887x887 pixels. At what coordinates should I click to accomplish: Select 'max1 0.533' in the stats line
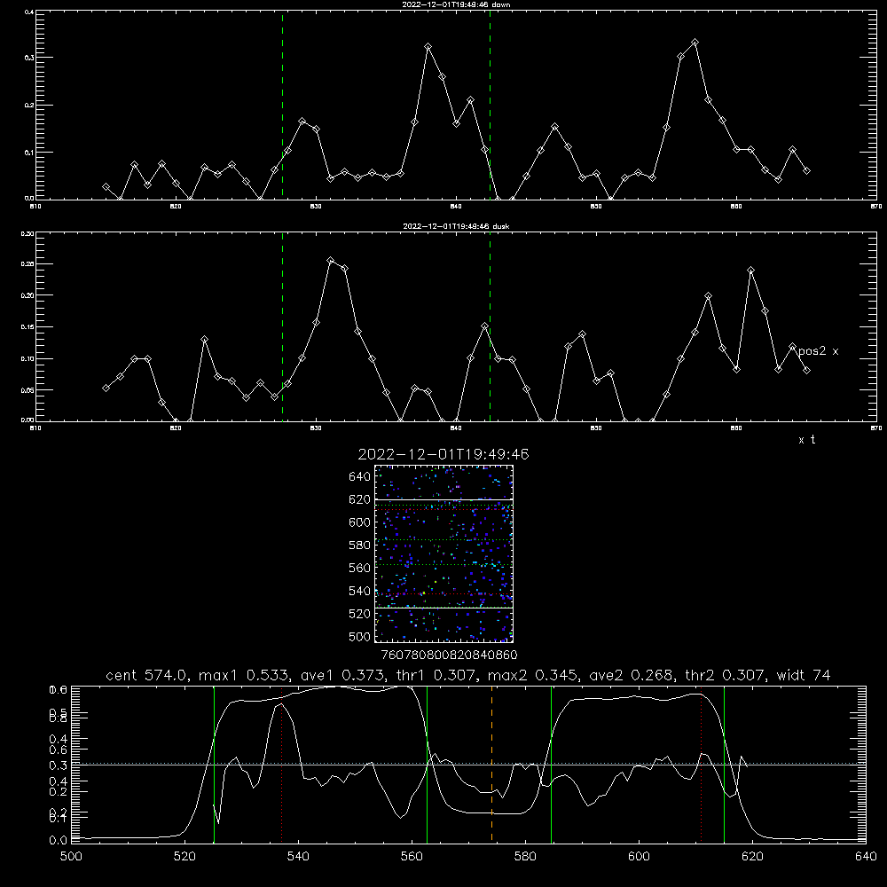point(246,675)
